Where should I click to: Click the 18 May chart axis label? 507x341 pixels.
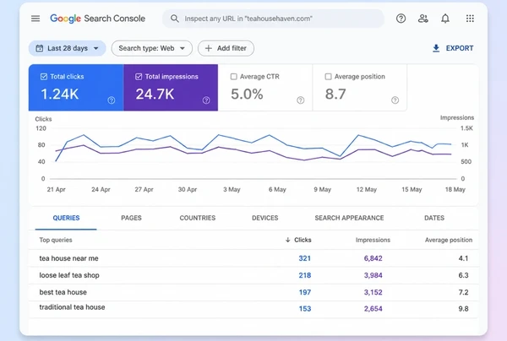pos(455,190)
